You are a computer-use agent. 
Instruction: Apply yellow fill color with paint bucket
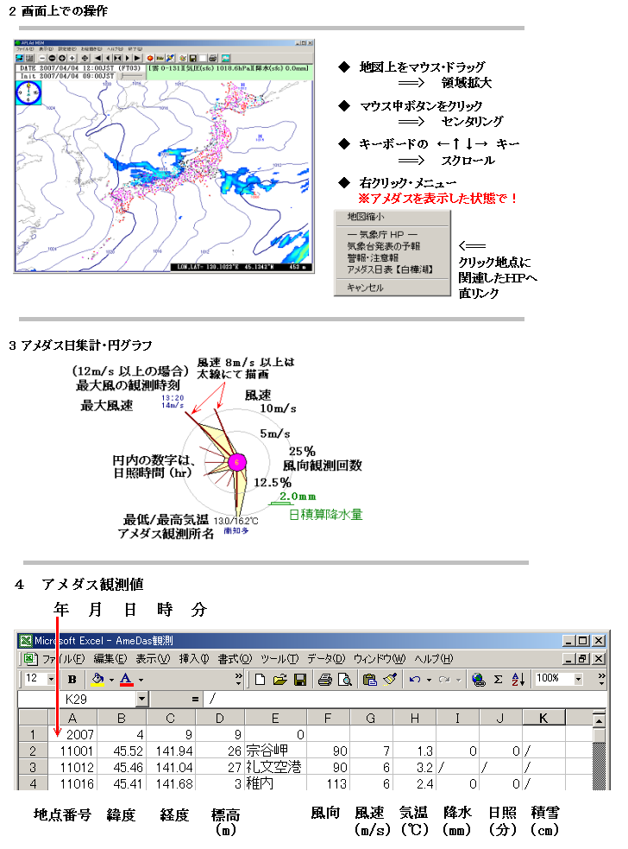coord(97,679)
